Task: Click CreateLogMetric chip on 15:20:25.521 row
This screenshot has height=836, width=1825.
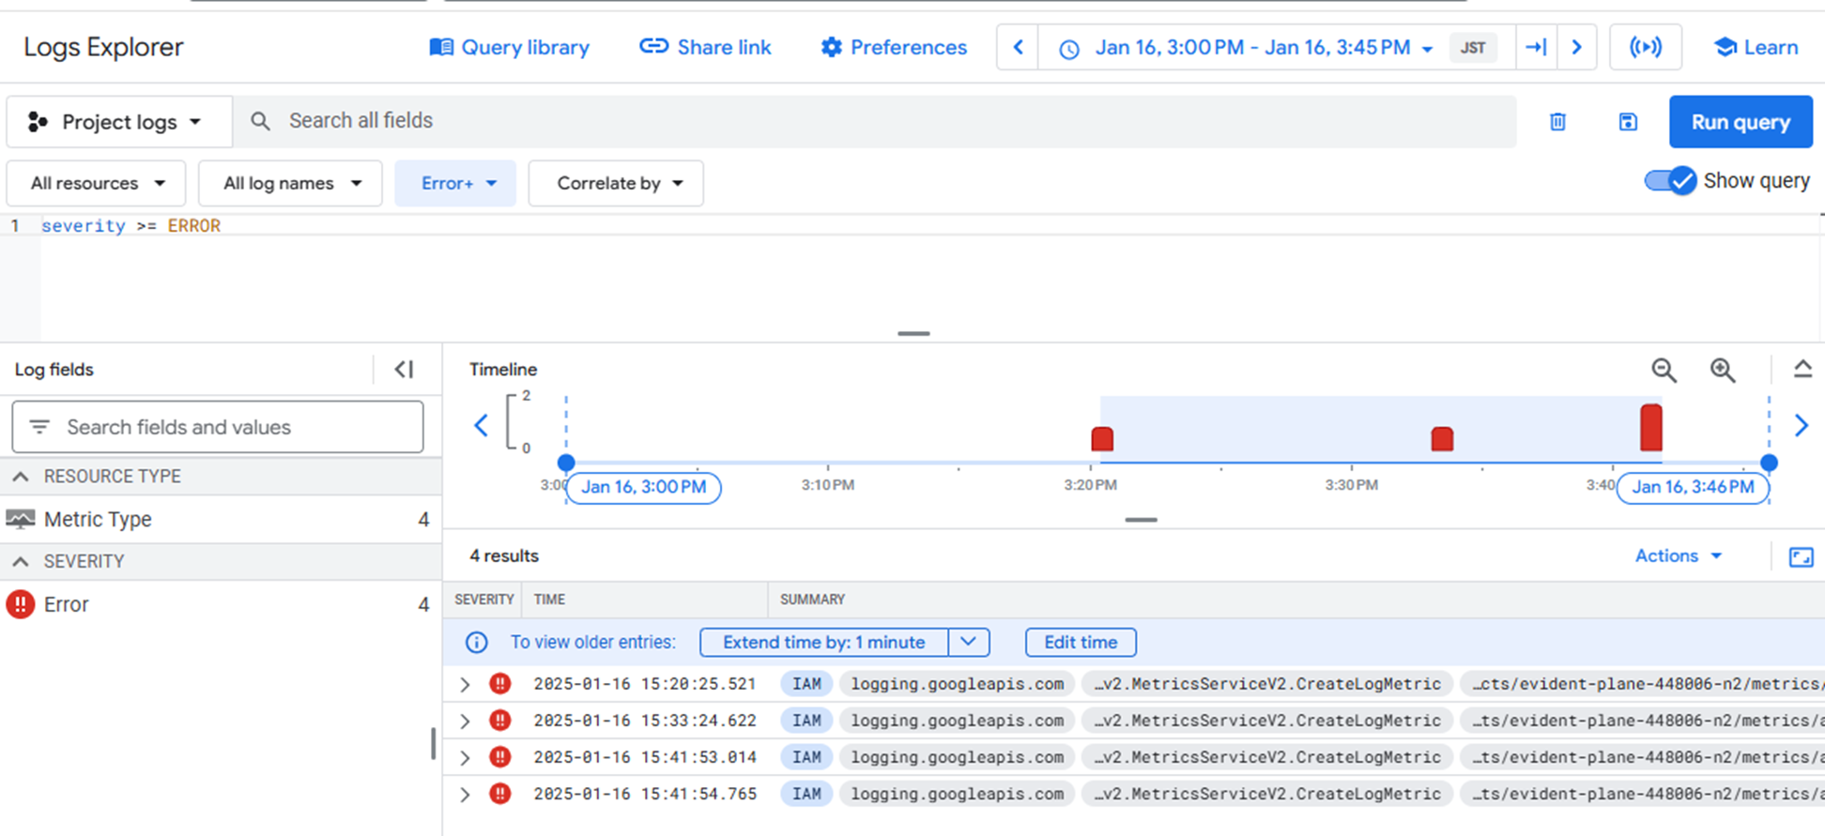Action: click(x=1266, y=684)
